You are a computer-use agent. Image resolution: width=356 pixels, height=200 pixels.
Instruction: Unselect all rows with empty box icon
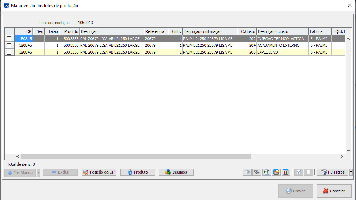click(x=308, y=172)
